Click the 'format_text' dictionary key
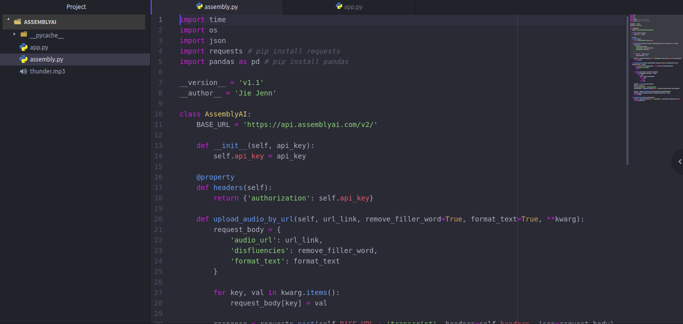This screenshot has height=324, width=683. (258, 261)
